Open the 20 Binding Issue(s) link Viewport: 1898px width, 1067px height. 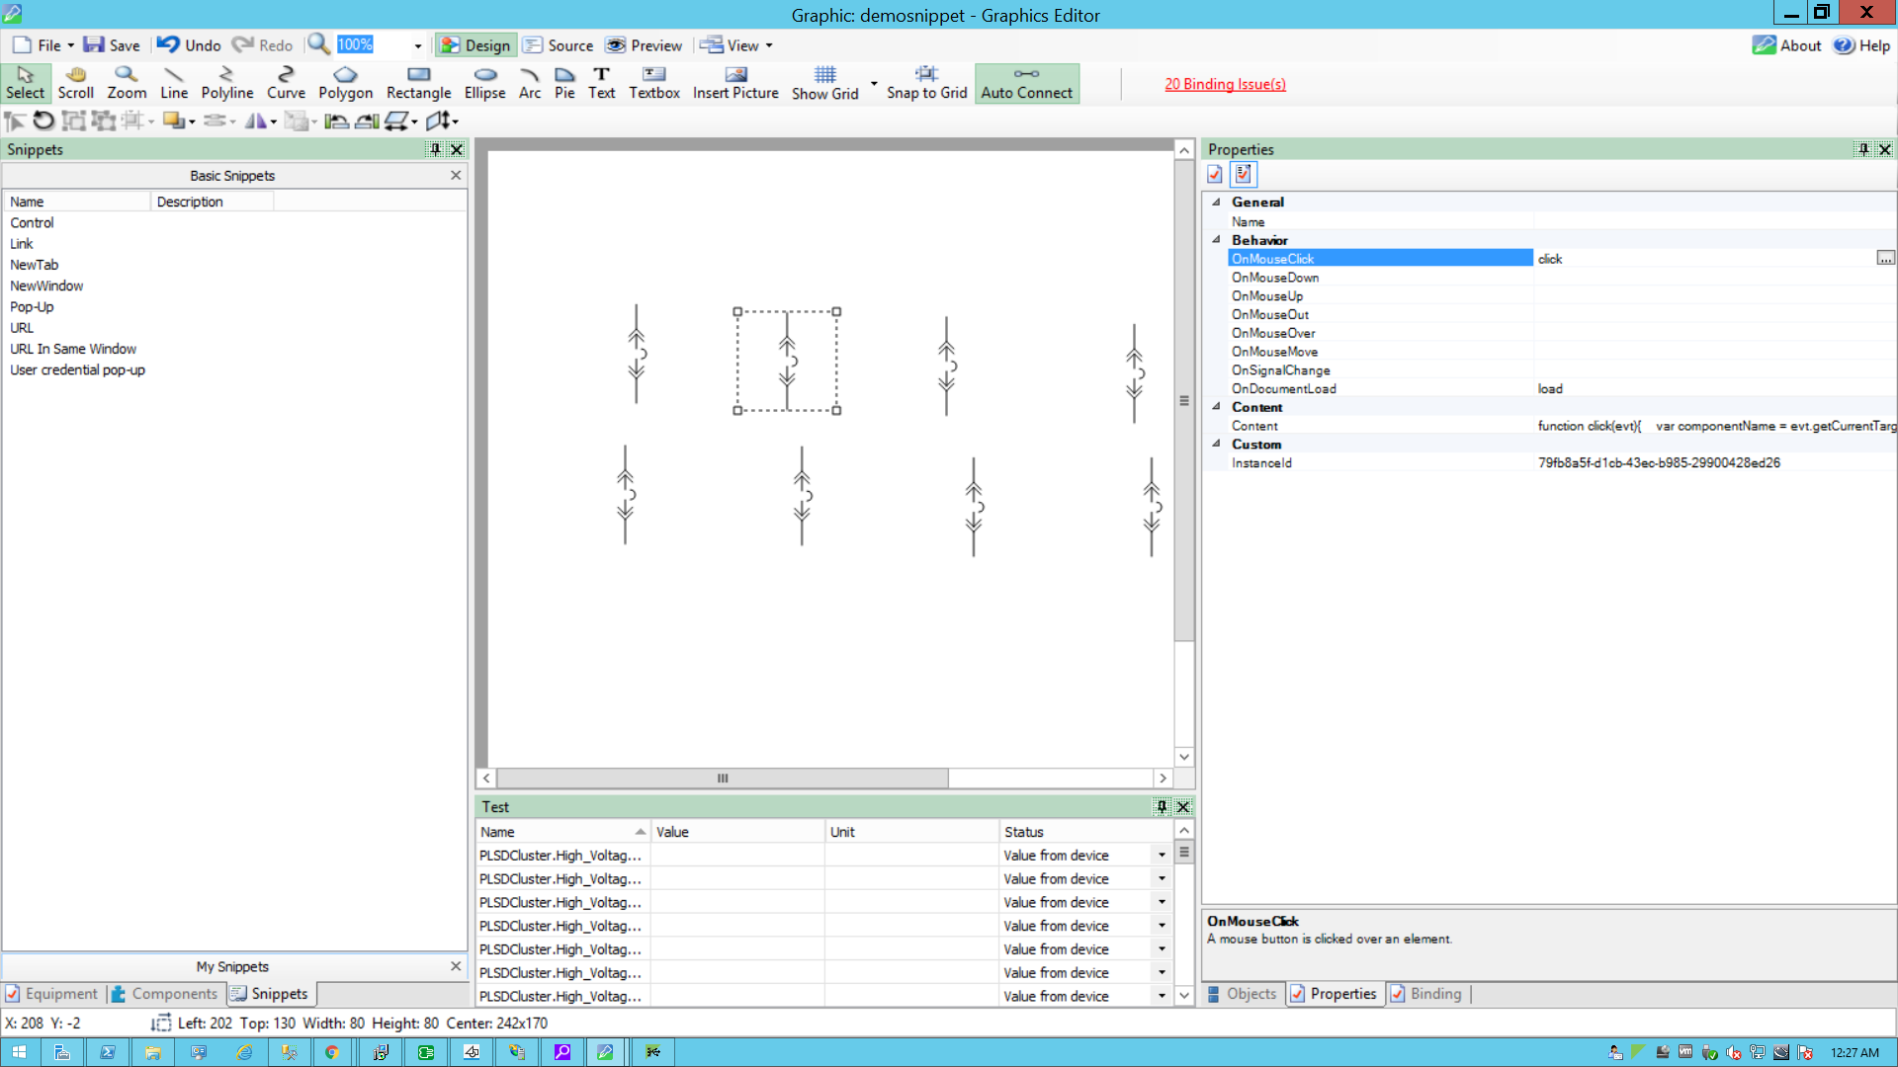click(x=1225, y=84)
